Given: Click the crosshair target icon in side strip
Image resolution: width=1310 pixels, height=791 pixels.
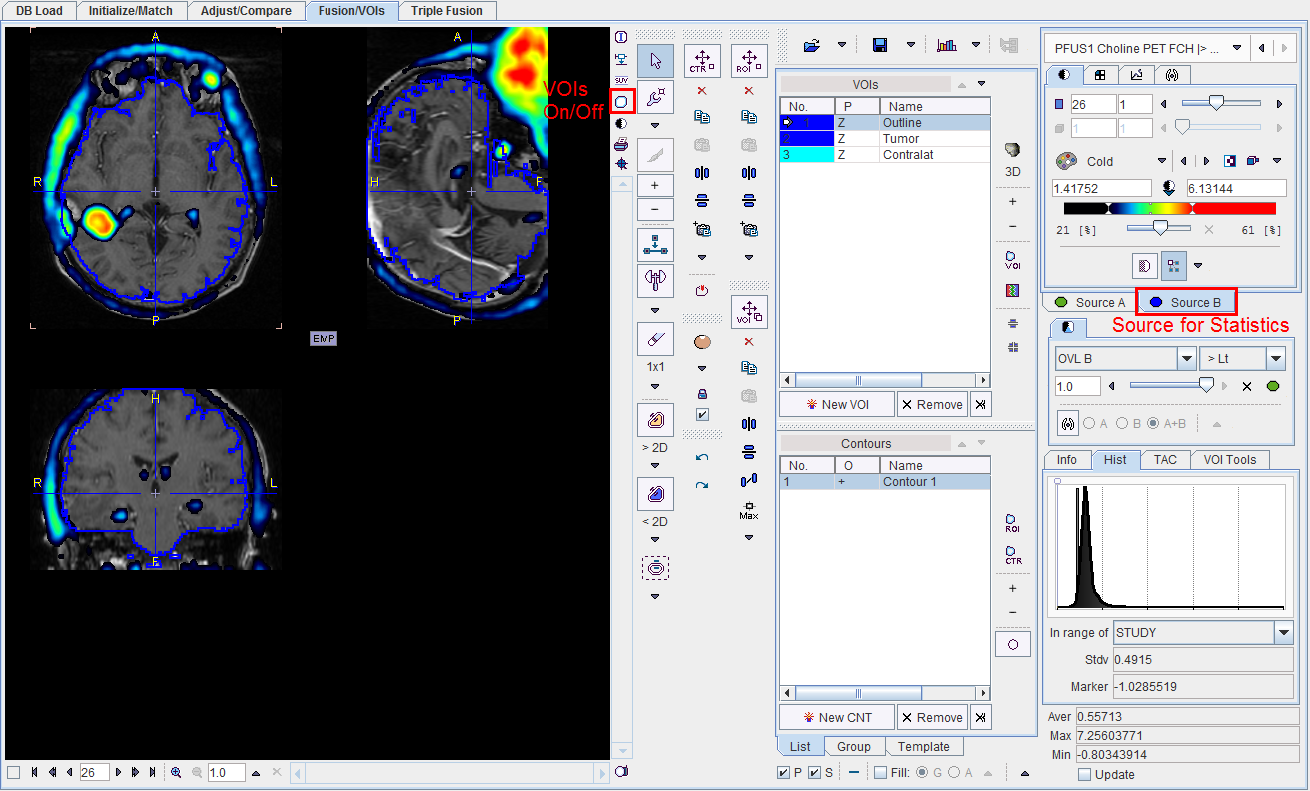Looking at the screenshot, I should [x=621, y=163].
